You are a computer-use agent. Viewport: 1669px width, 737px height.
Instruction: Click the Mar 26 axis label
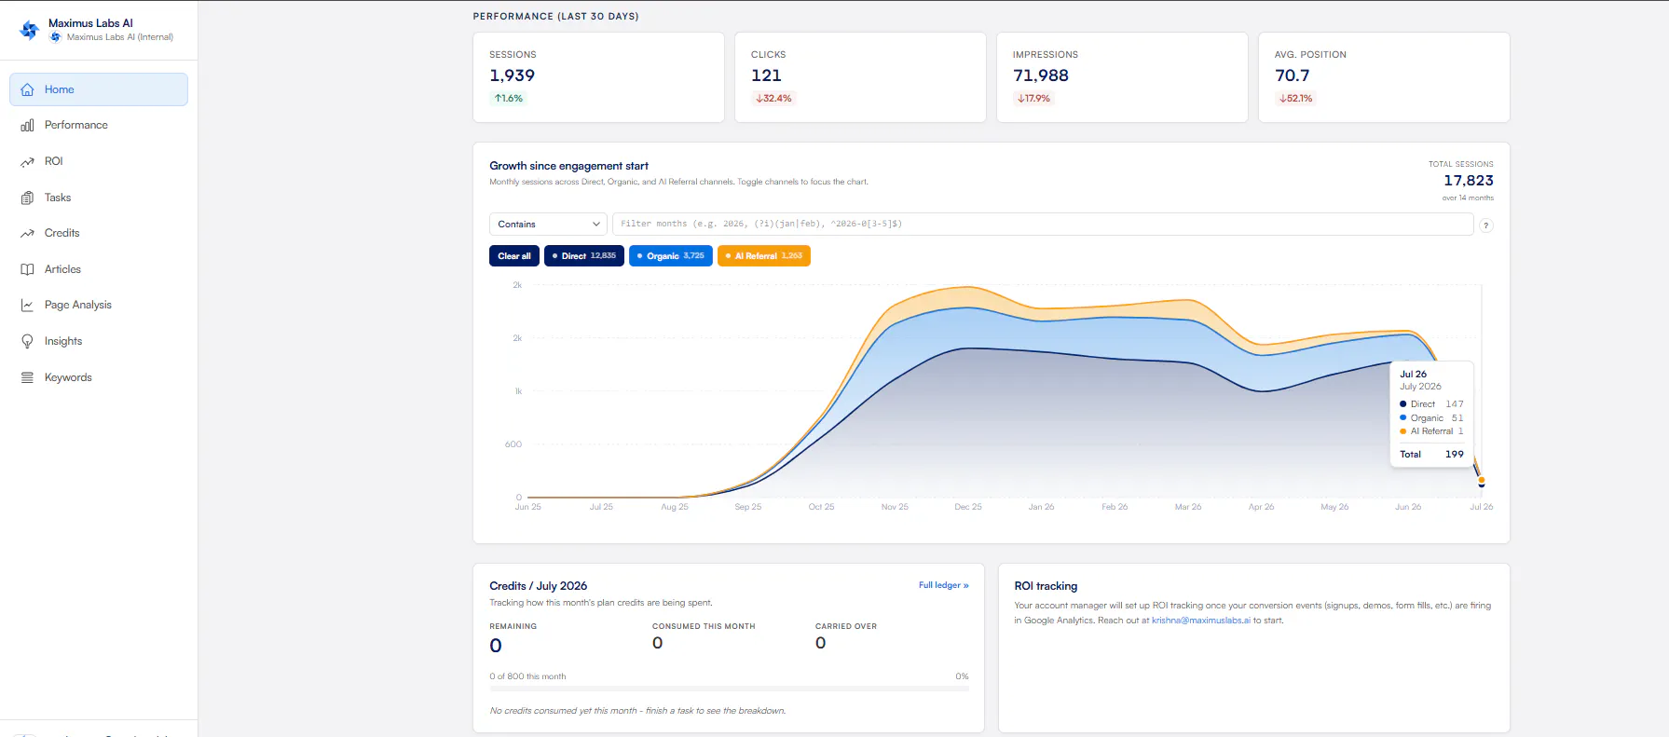coord(1188,507)
